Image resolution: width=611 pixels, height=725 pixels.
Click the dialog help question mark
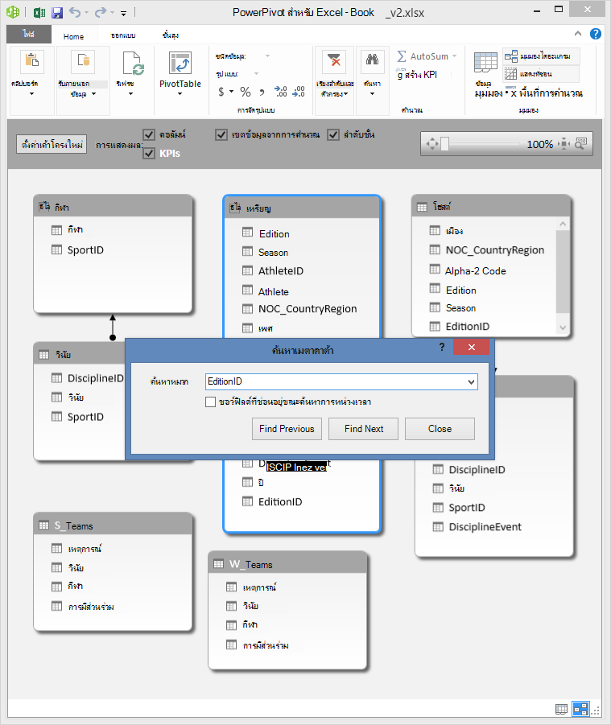(x=442, y=347)
